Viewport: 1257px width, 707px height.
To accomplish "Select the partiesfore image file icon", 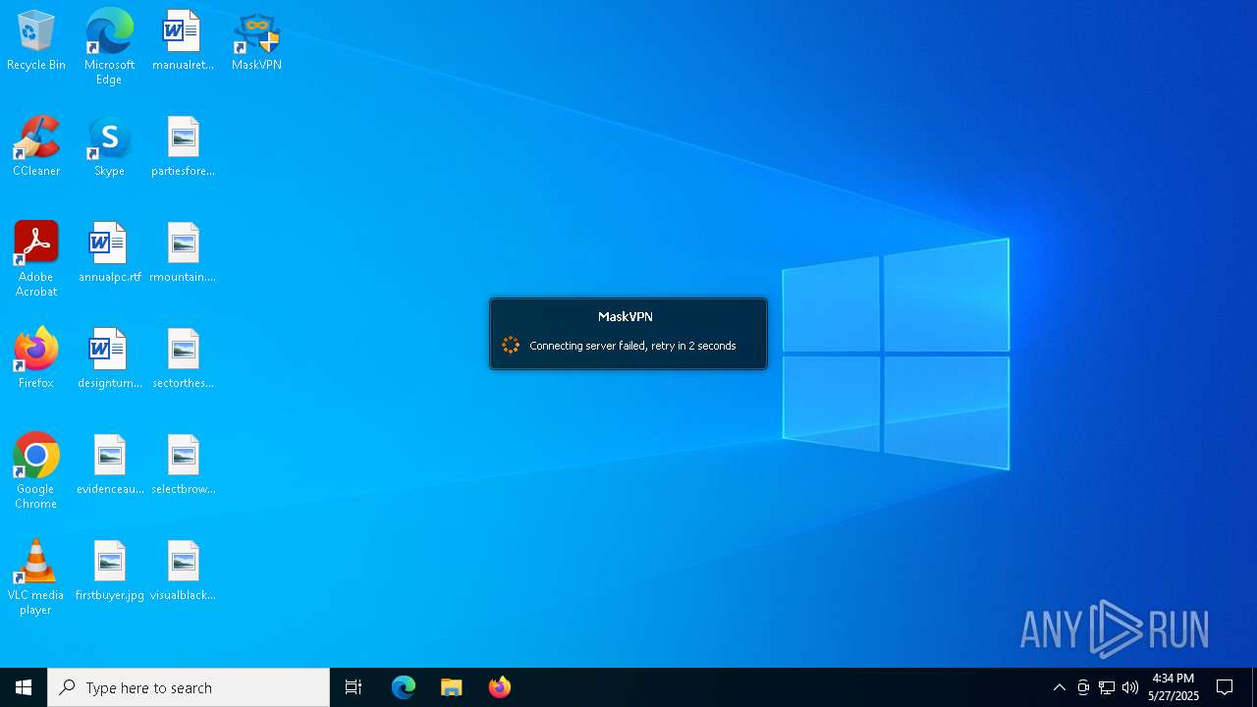I will pos(183,147).
